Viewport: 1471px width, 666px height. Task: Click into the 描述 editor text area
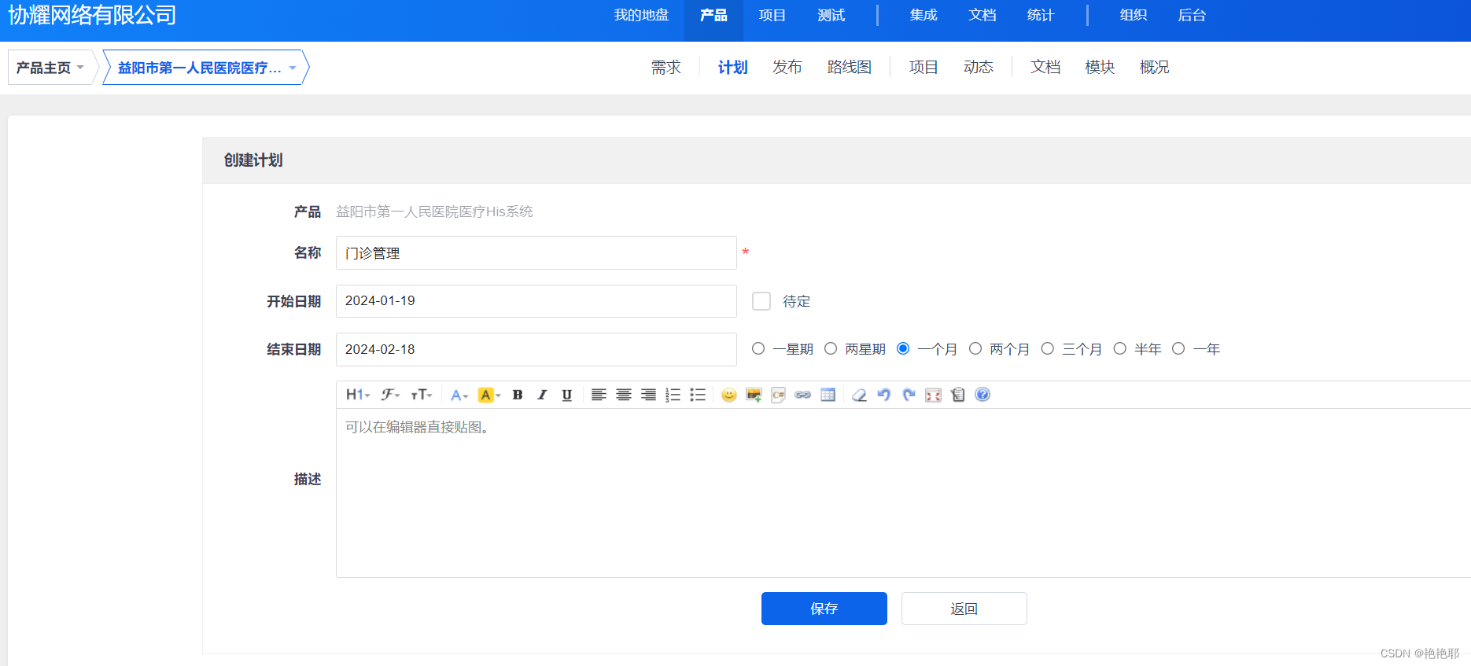(x=903, y=493)
